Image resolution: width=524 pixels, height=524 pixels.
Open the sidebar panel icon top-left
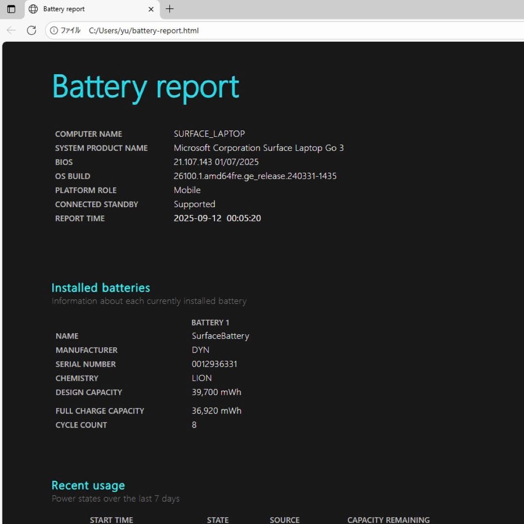[11, 9]
